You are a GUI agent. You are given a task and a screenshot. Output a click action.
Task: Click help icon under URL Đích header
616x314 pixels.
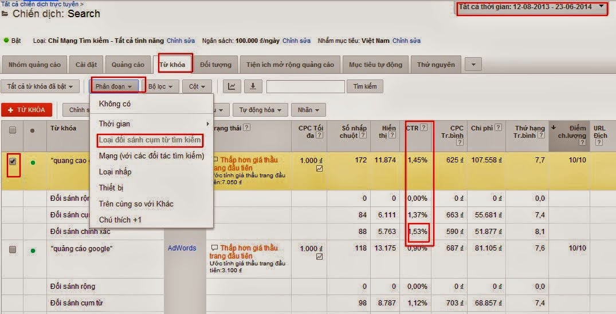(x=599, y=142)
